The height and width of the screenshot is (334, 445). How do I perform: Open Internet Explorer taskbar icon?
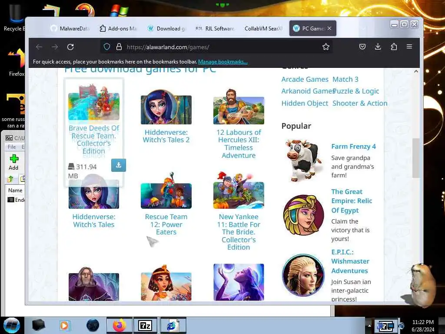172,325
